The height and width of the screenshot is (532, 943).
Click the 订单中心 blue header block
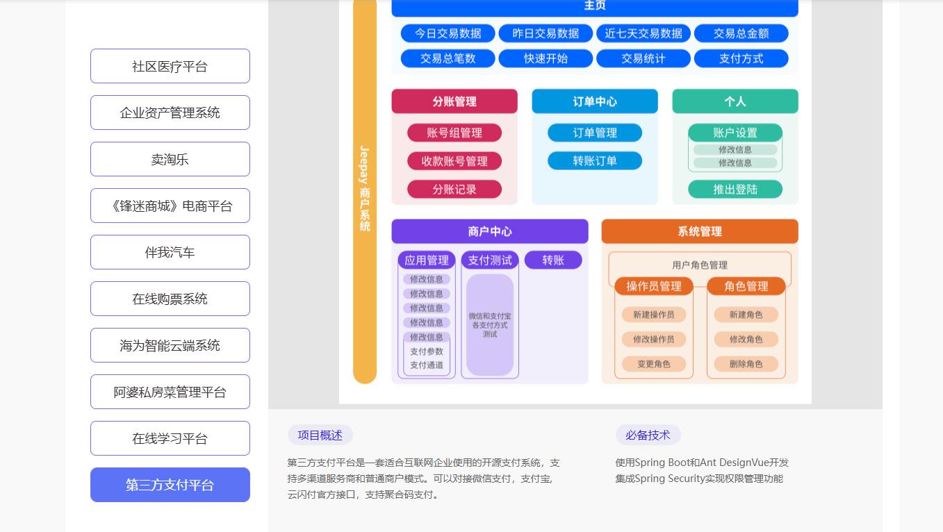click(x=594, y=101)
